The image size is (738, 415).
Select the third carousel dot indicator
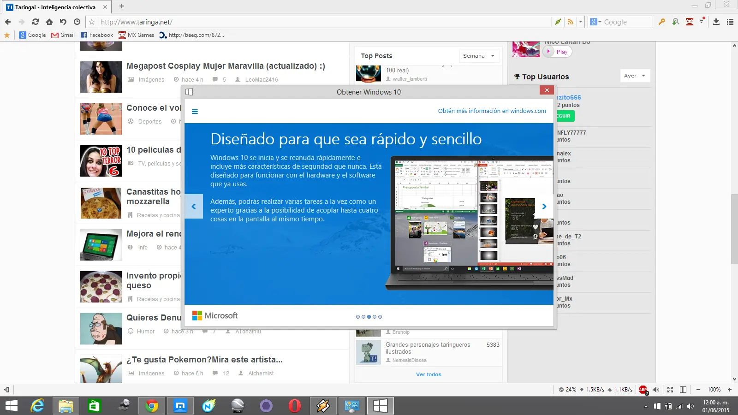(369, 317)
